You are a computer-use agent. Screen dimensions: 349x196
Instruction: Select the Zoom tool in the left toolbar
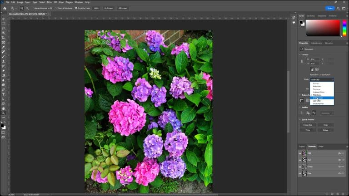point(3,113)
